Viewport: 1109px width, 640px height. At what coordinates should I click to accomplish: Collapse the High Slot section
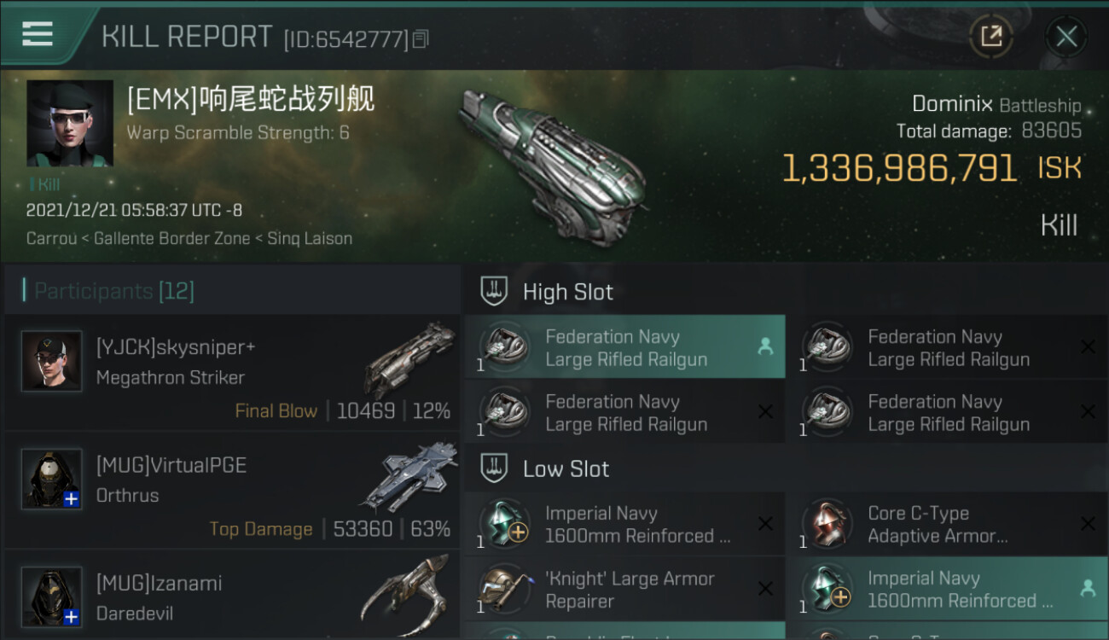(x=494, y=292)
